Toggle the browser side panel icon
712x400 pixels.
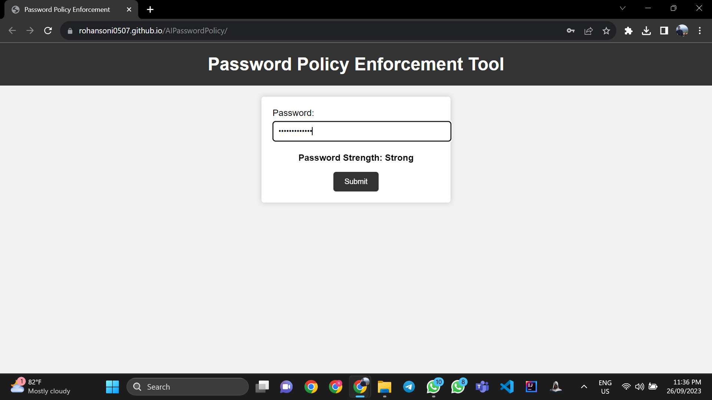pos(664,31)
